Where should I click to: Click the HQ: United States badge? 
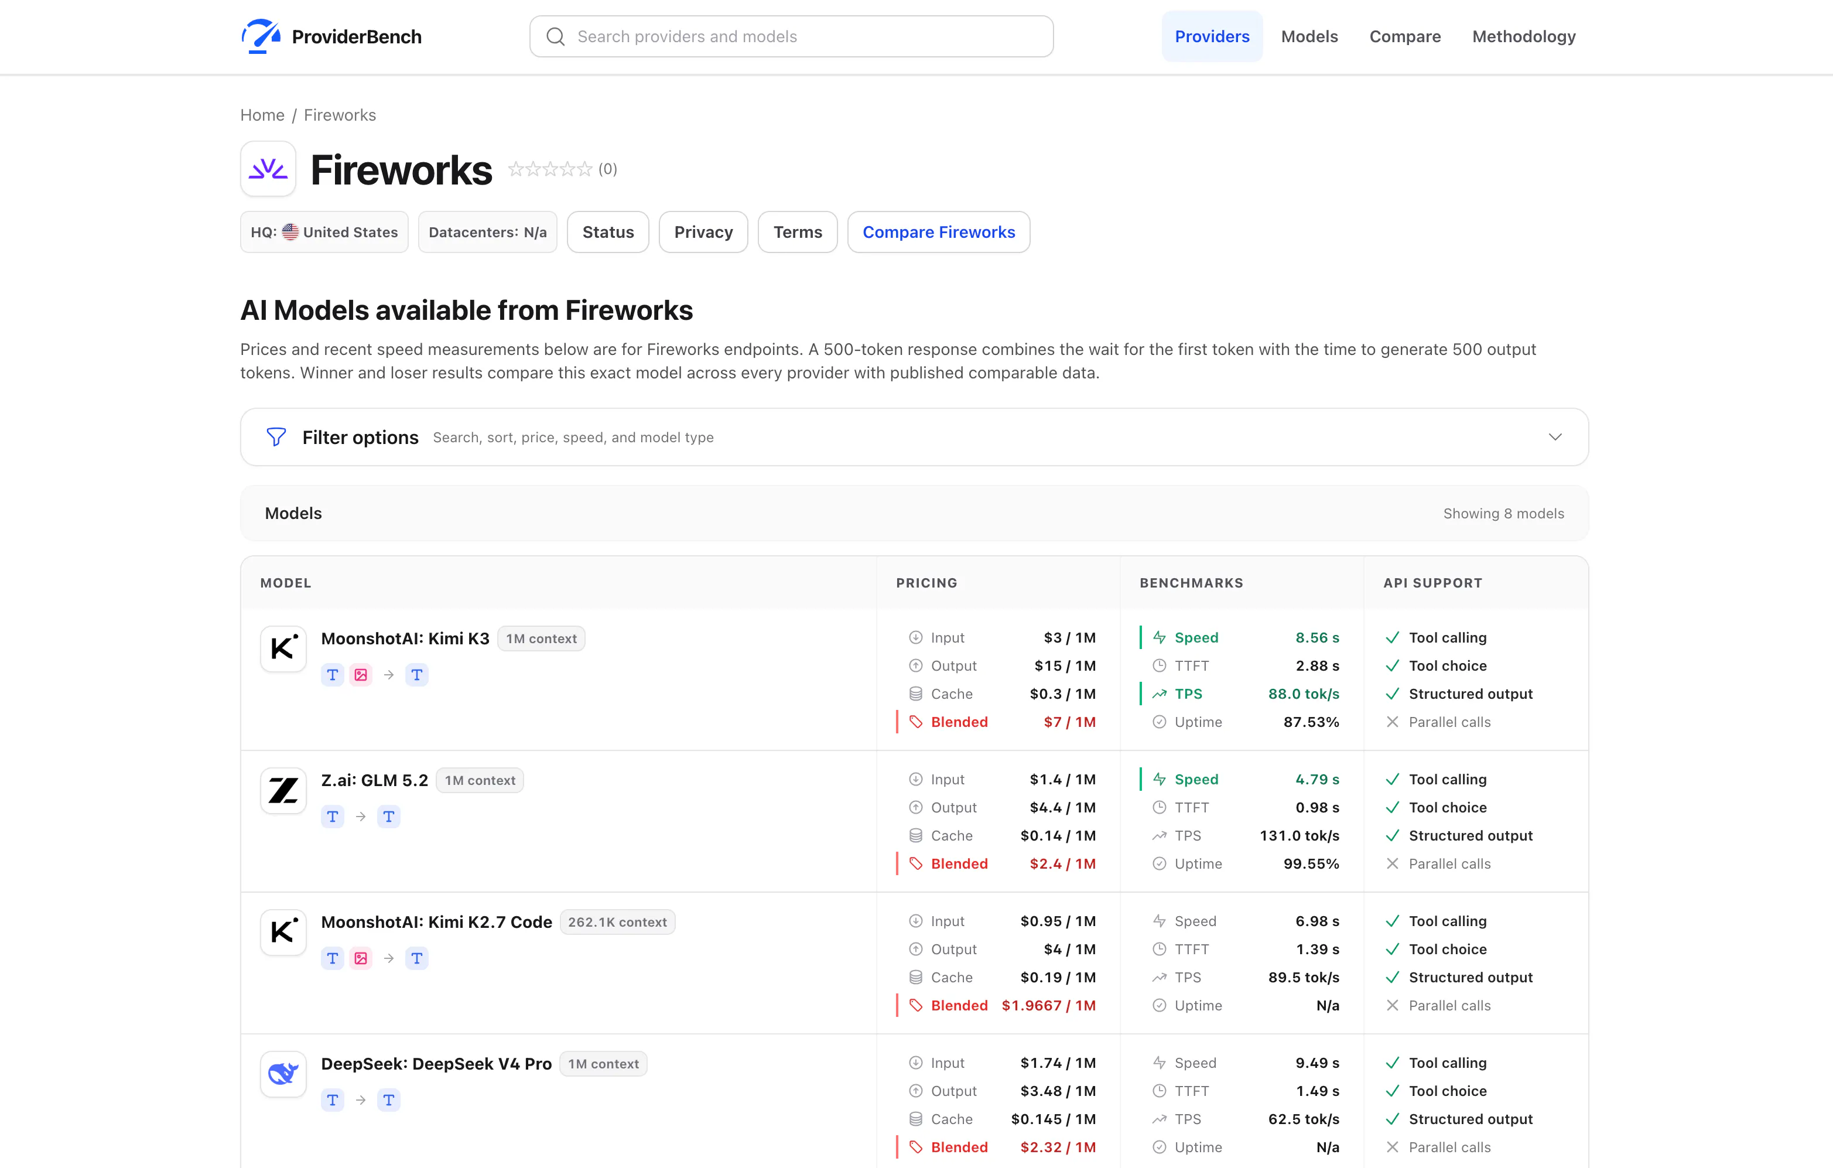point(324,232)
